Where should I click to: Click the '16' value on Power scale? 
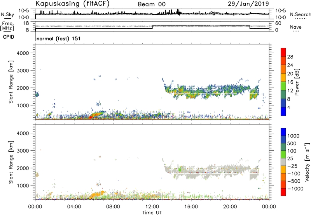pyautogui.click(x=290, y=82)
